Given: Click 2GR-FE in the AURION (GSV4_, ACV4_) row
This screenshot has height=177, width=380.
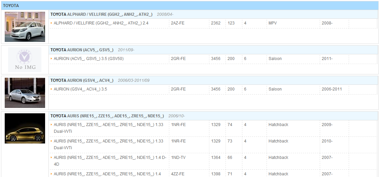Looking at the screenshot, I should point(178,89).
